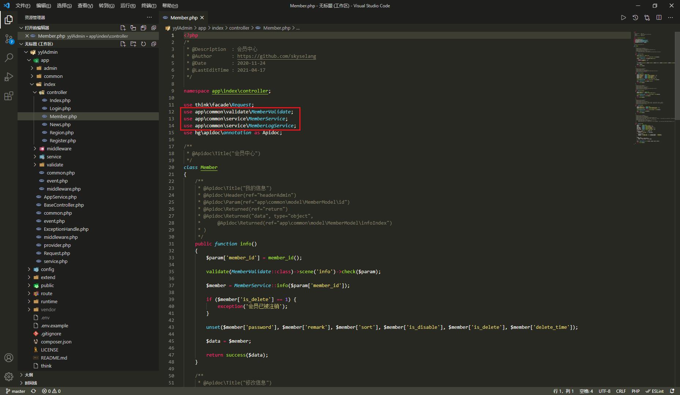Expand the 时间线 timeline section
The height and width of the screenshot is (395, 680).
point(31,383)
